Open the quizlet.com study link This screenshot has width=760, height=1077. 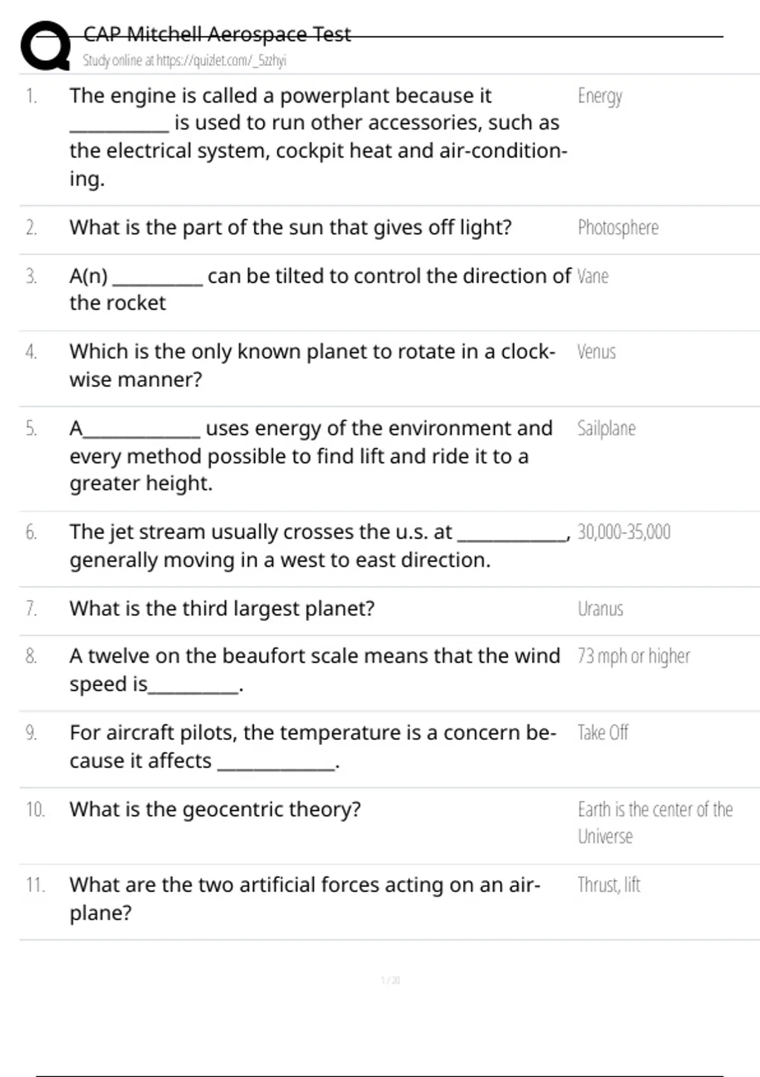pyautogui.click(x=184, y=61)
